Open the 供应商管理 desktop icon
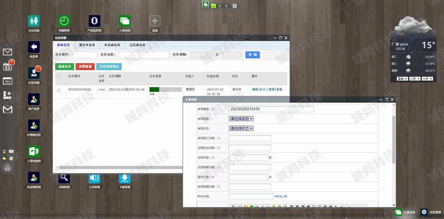444x219 pixels. click(x=34, y=178)
